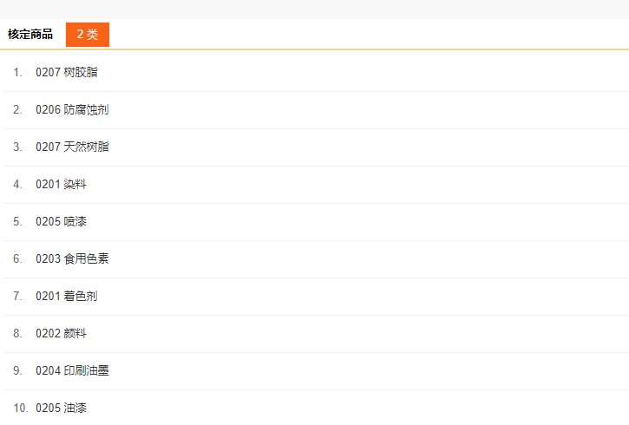Image resolution: width=629 pixels, height=425 pixels.
Task: Click list number 1. beside 树胶脂
Action: 17,72
